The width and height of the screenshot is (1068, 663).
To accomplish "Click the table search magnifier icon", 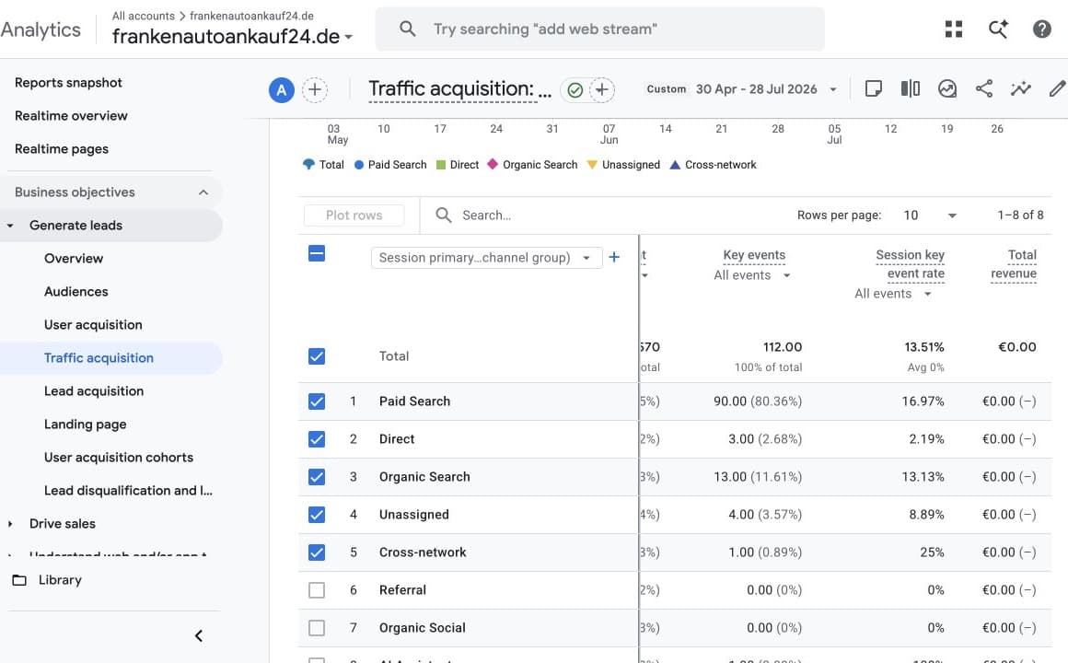I will (444, 215).
